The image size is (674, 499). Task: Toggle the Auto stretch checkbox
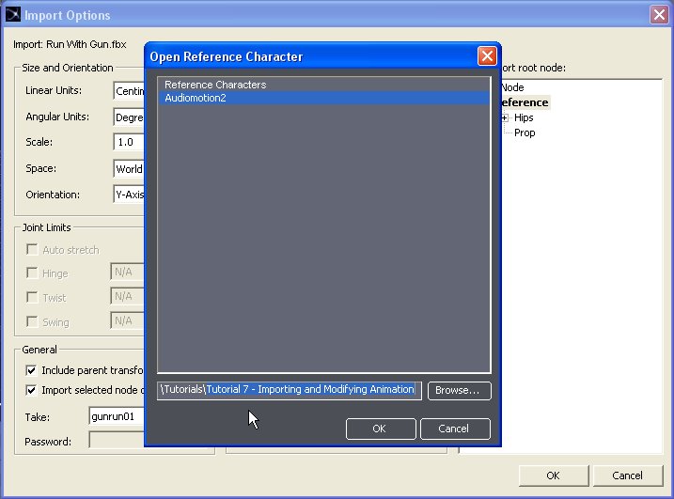(32, 249)
